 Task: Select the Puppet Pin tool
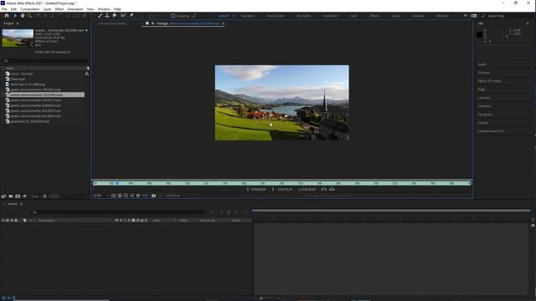pos(131,16)
